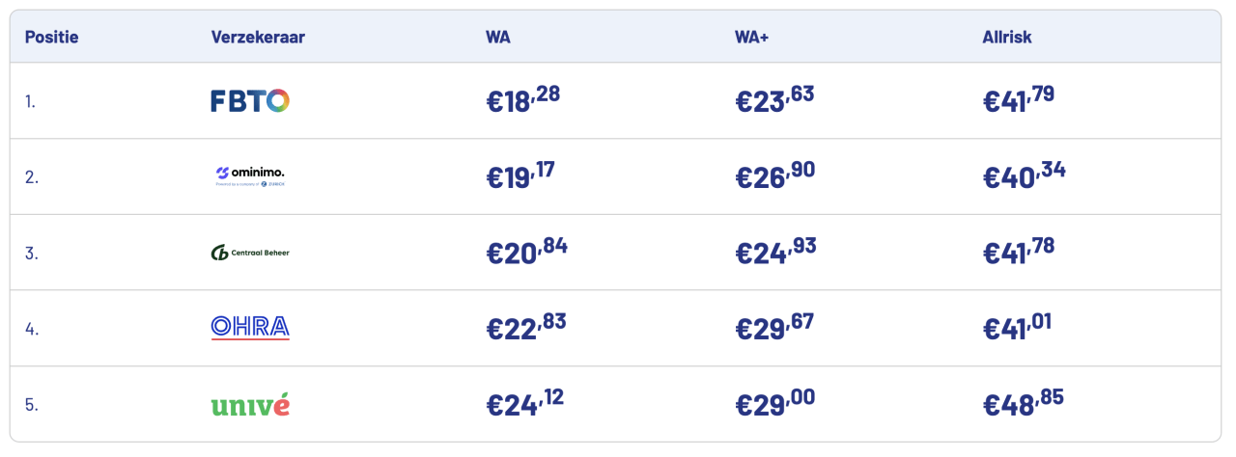
Task: Select FBTO WA+ price €23,63
Action: [775, 100]
